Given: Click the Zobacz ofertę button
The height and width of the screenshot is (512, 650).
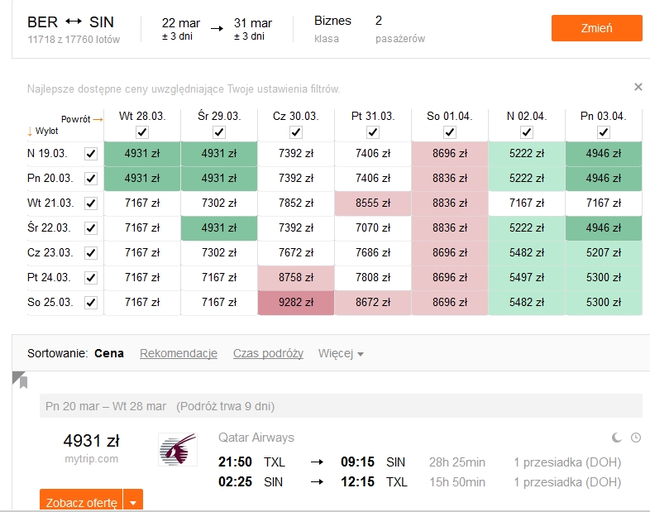Looking at the screenshot, I should pyautogui.click(x=81, y=500).
